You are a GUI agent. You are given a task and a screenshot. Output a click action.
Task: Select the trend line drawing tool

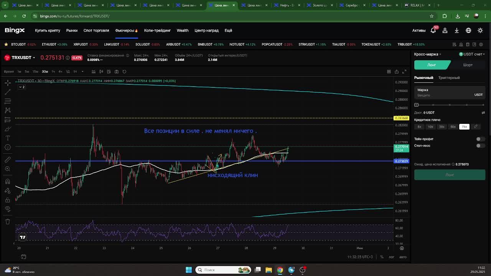point(8,92)
